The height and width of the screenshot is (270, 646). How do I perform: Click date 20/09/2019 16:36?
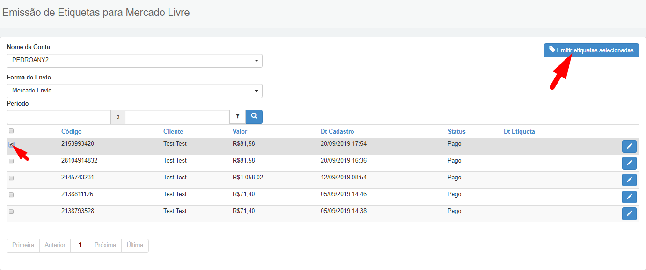(x=344, y=161)
